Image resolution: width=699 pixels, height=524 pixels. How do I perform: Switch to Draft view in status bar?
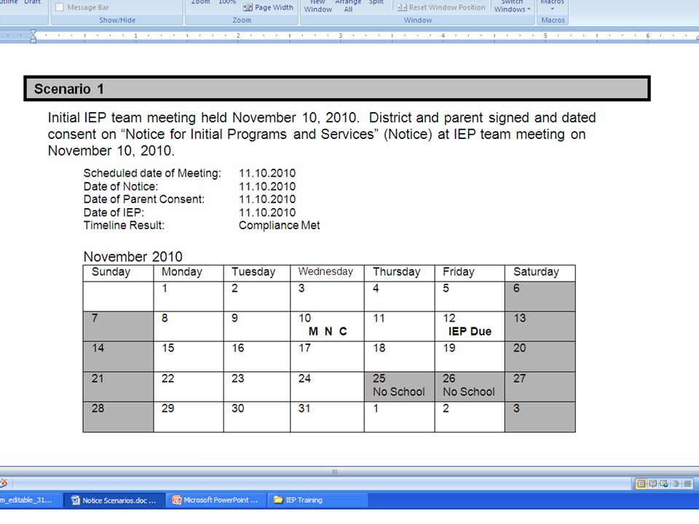coord(687,483)
